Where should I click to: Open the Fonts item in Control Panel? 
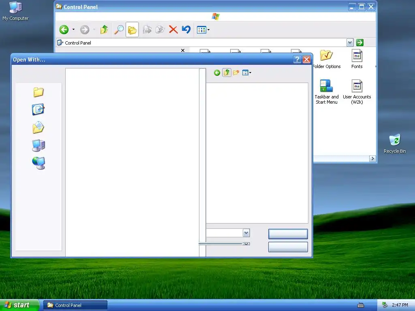pos(357,59)
